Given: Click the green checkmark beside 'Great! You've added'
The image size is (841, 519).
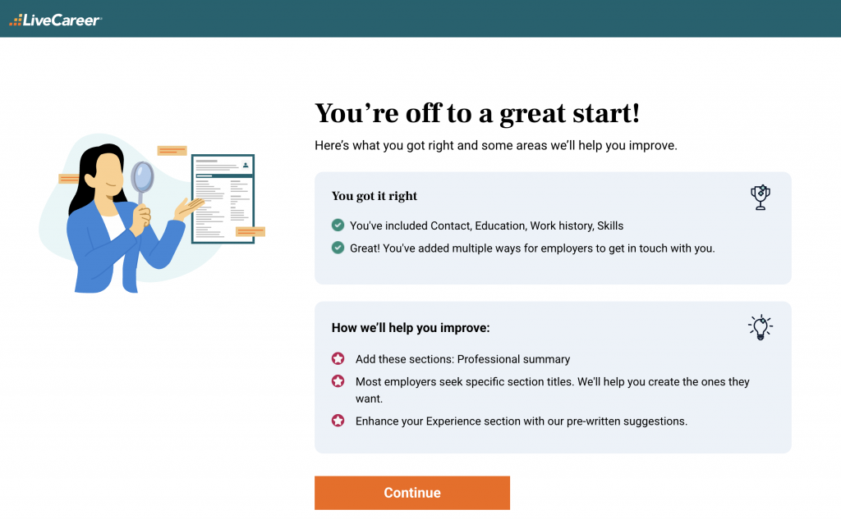Looking at the screenshot, I should (x=338, y=248).
